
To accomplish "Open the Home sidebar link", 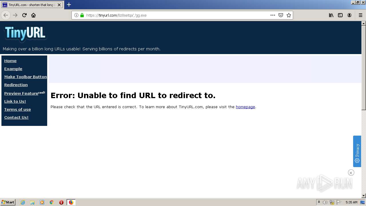I will tap(10, 61).
